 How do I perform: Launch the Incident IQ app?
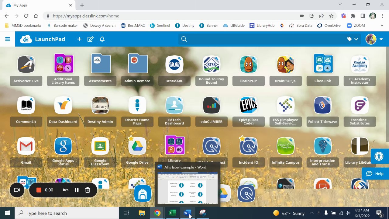click(x=249, y=146)
